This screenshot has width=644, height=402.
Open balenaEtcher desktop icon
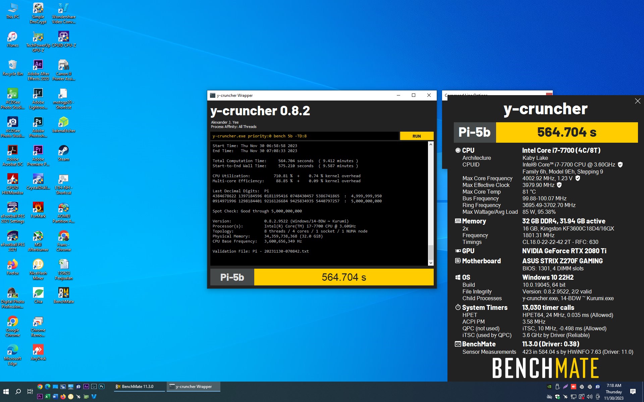pos(64,124)
